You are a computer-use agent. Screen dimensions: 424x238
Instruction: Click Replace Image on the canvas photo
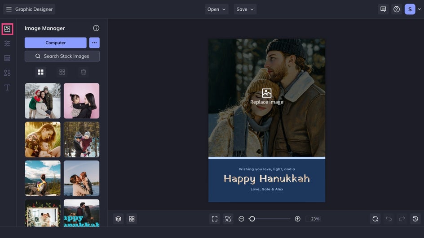(x=267, y=97)
